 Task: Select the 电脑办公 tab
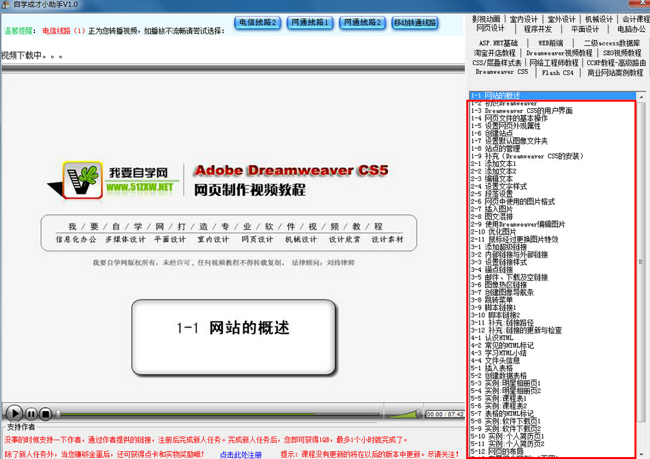[631, 29]
